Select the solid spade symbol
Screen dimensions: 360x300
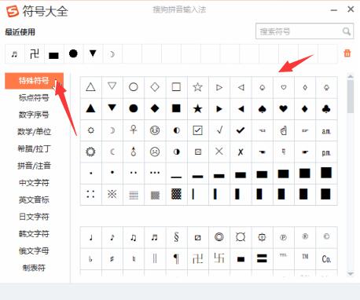262,108
